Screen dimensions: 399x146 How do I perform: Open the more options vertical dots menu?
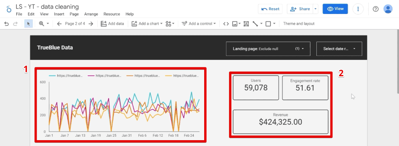358,9
